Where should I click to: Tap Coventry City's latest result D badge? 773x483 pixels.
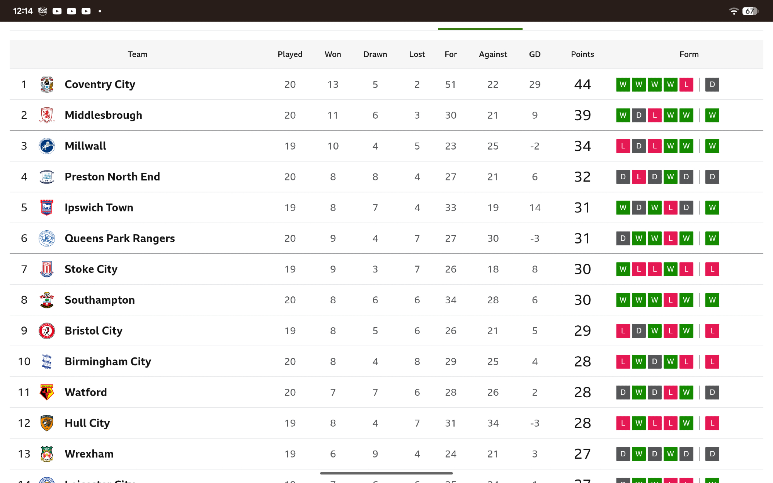[712, 85]
